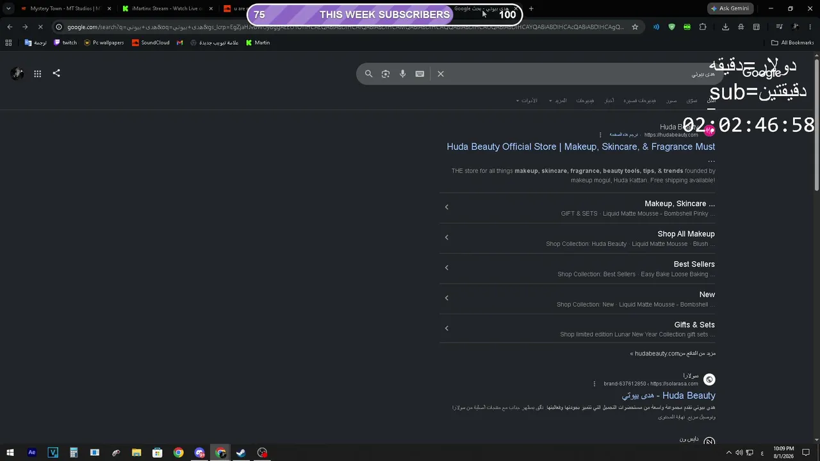
Task: Click the Google search magnifier icon
Action: (x=368, y=74)
